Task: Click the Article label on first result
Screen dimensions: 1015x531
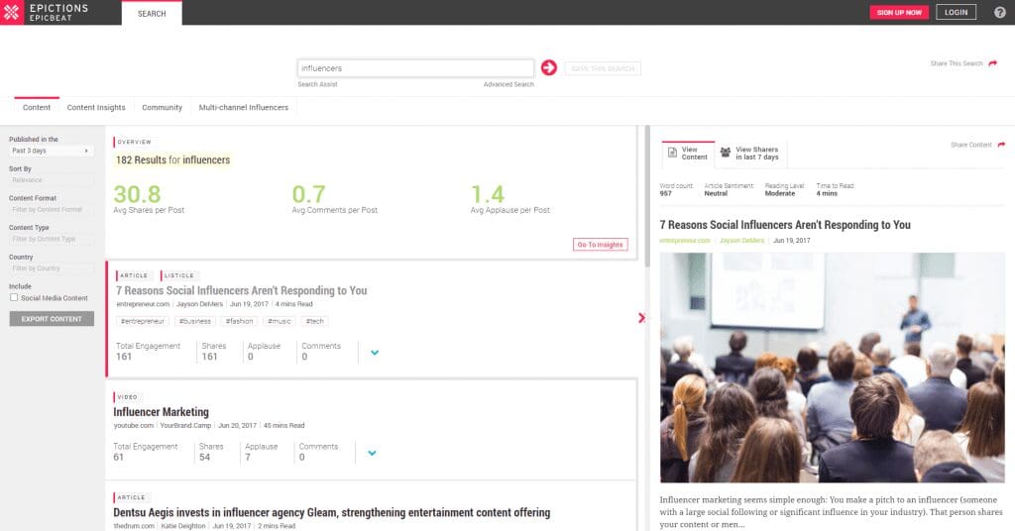Action: coord(134,275)
